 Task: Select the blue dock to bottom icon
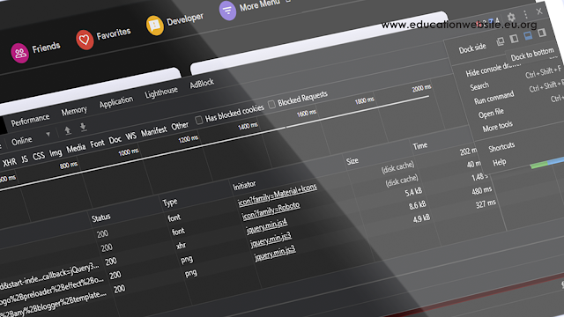click(528, 35)
